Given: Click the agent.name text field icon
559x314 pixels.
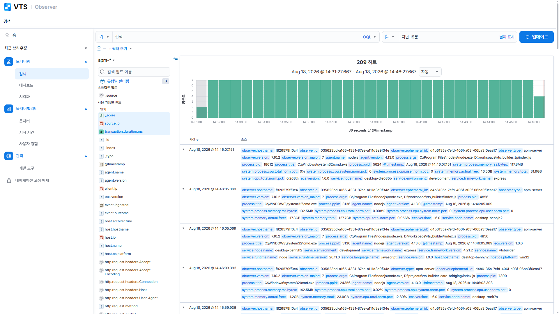Looking at the screenshot, I should point(101,173).
